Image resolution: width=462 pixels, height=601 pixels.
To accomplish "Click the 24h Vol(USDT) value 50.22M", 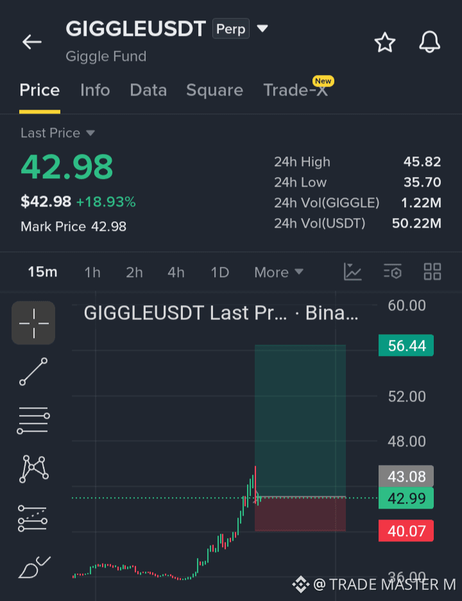I will [x=416, y=223].
